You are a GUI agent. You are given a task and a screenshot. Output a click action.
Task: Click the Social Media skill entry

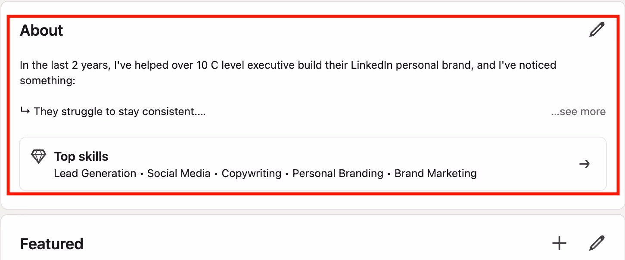click(x=178, y=173)
